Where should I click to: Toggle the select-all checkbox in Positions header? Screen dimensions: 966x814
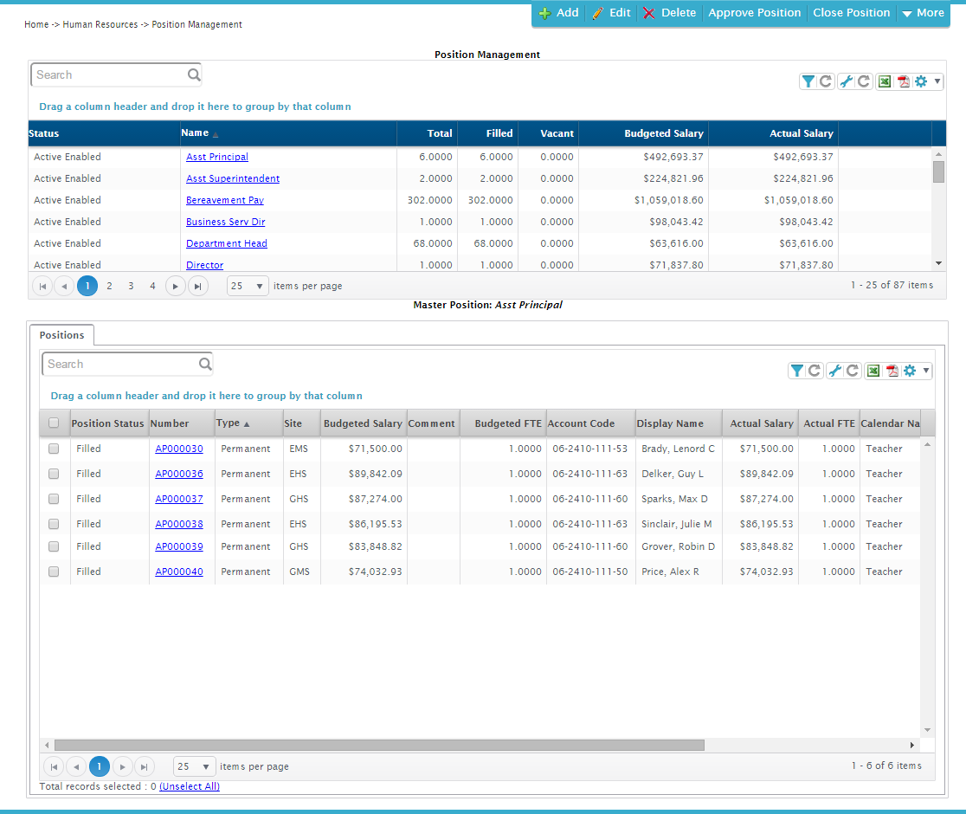click(x=54, y=423)
